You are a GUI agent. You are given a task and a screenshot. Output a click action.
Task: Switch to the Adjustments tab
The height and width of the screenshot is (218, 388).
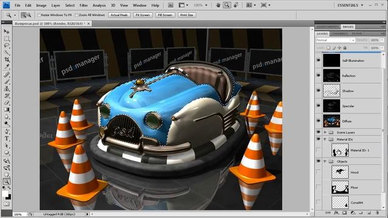327,27
